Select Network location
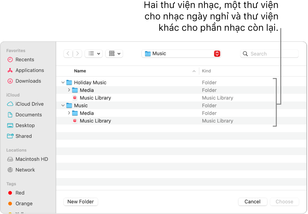Viewport: 308px width, 214px height. (x=21, y=170)
